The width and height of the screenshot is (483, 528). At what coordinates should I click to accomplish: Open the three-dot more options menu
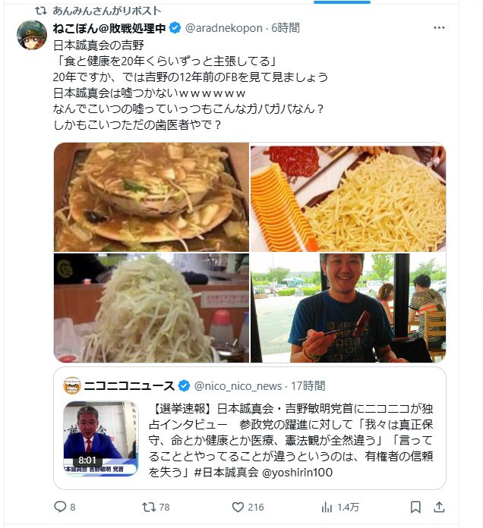439,27
